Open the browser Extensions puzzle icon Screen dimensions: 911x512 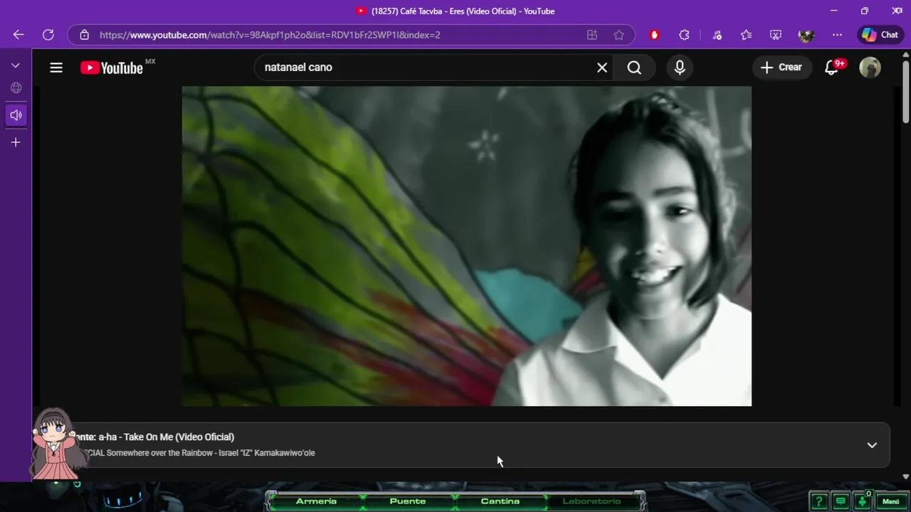685,35
